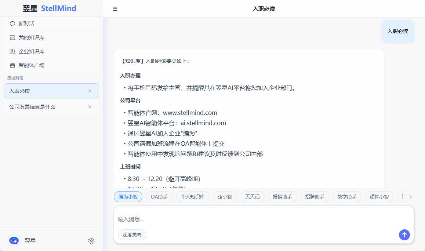425x251 pixels.
Task: Select the 编为小智 agent chip
Action: click(x=128, y=197)
